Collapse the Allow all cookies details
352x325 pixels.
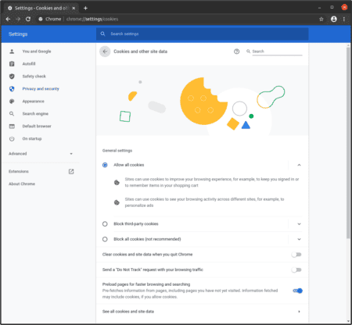point(299,165)
